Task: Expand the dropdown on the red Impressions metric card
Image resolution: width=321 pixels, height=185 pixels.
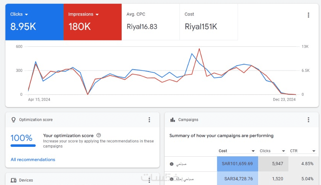Action: pyautogui.click(x=97, y=14)
